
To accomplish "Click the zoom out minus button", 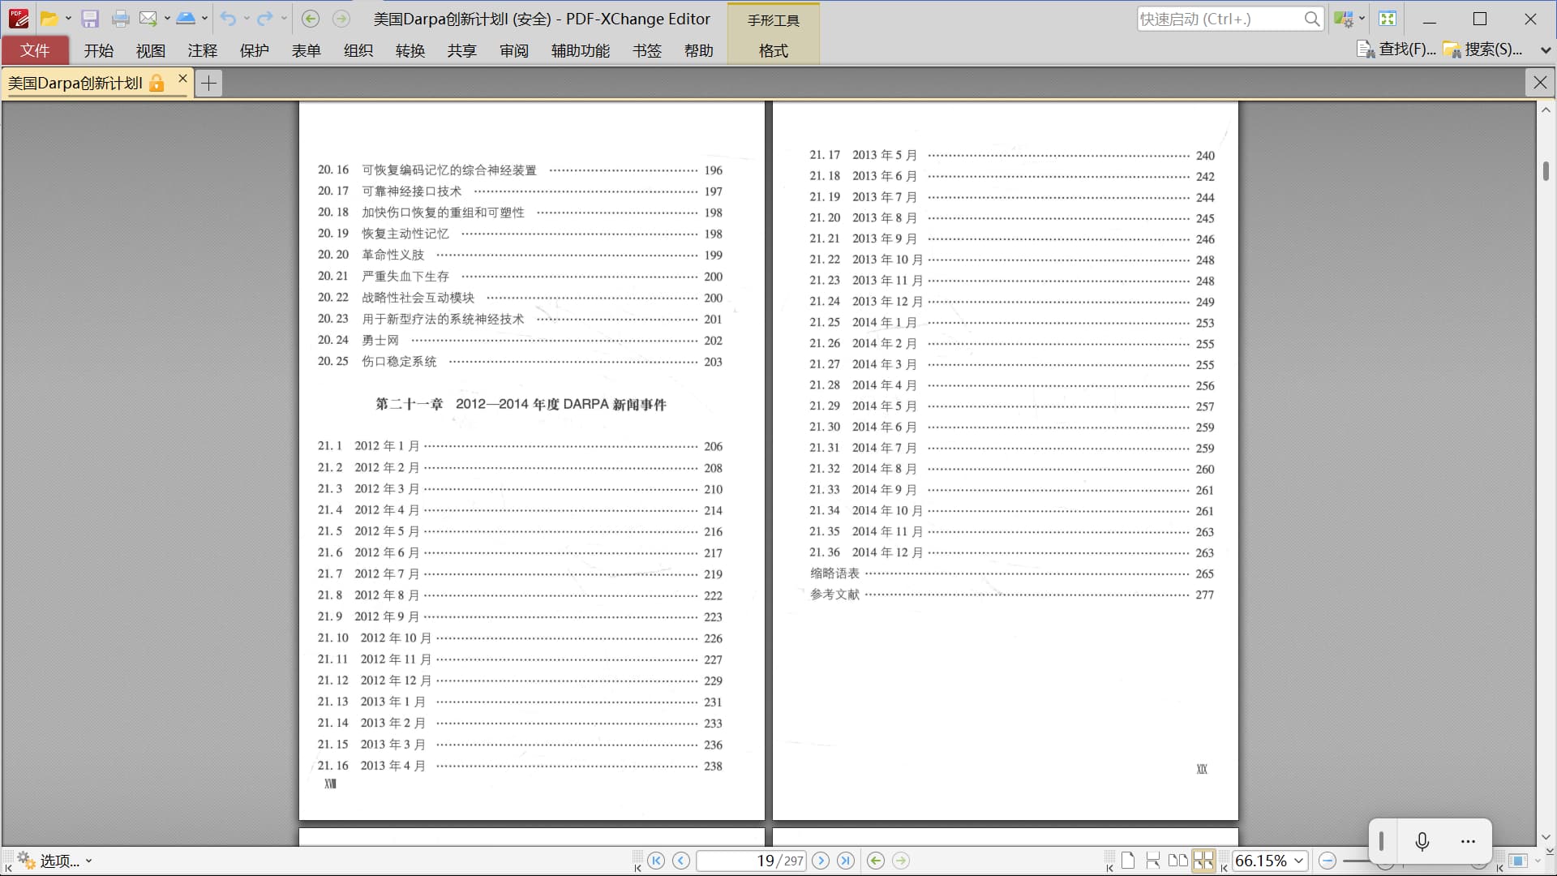I will 1328,861.
